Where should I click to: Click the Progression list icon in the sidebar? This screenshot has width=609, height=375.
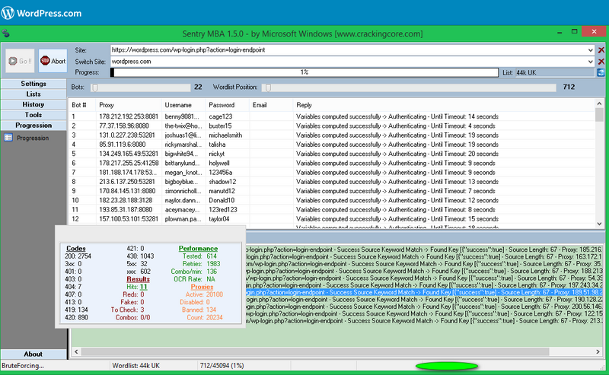click(x=8, y=138)
